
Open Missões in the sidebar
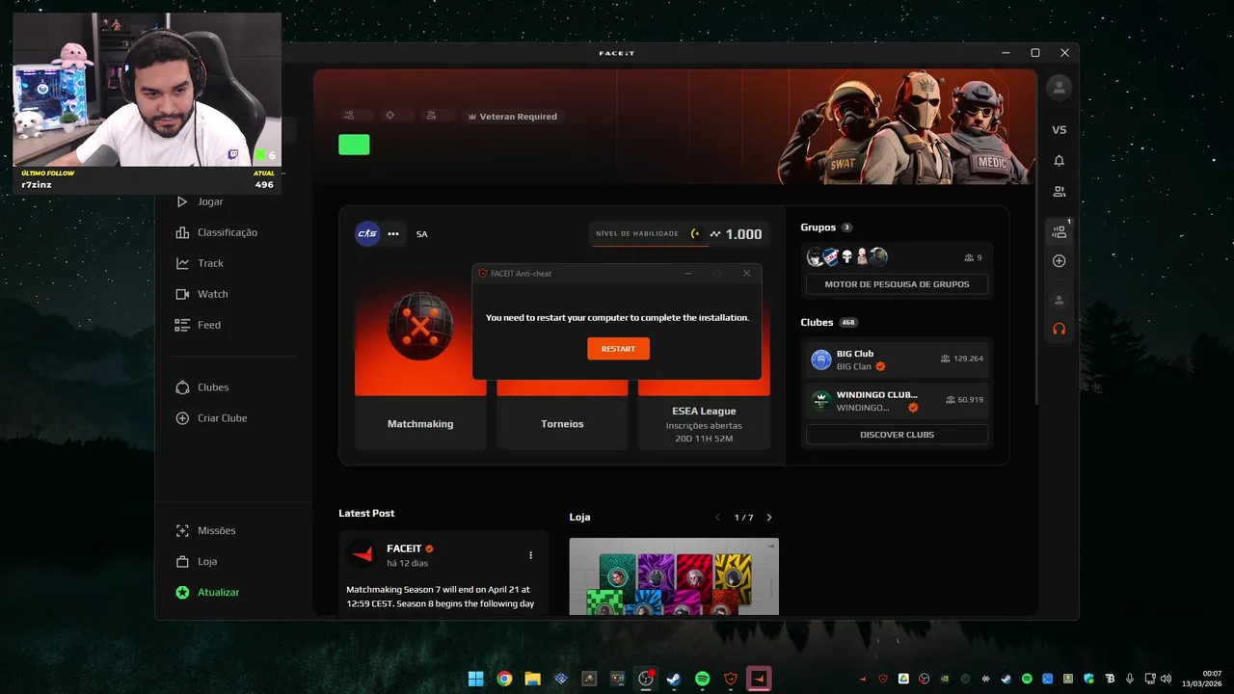coord(216,530)
